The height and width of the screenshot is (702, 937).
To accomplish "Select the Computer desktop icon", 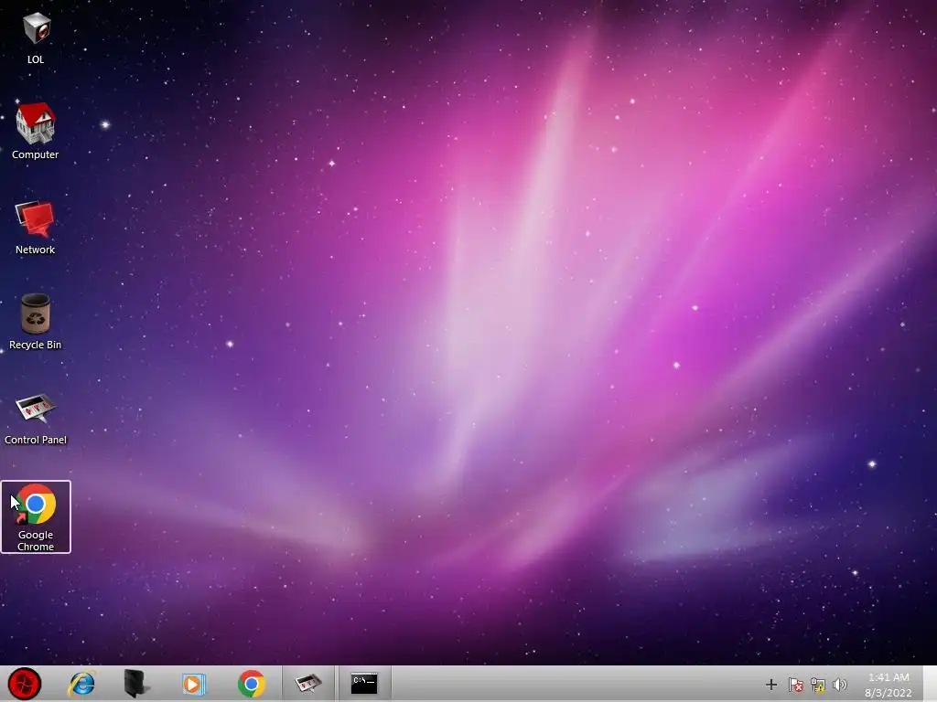I will click(36, 131).
